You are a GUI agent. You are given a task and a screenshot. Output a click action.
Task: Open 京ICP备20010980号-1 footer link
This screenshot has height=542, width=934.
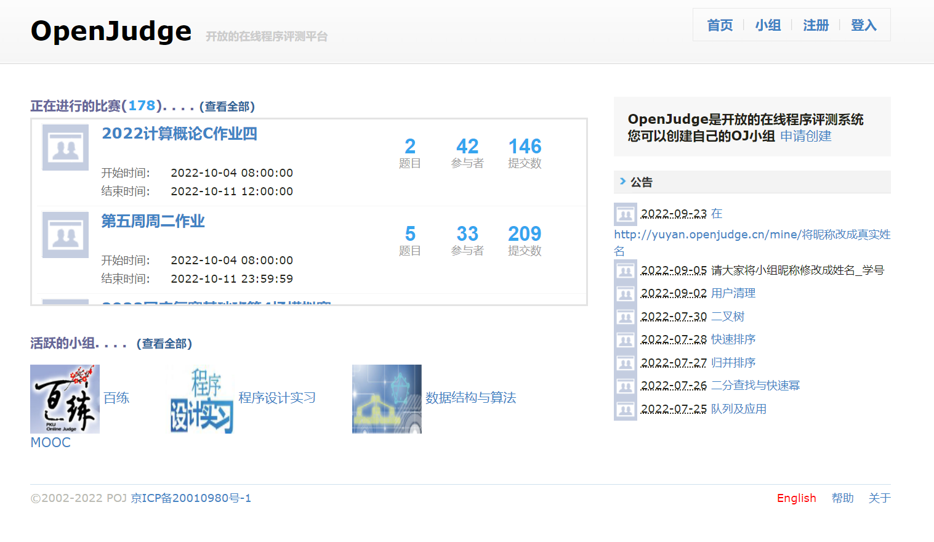pyautogui.click(x=191, y=498)
